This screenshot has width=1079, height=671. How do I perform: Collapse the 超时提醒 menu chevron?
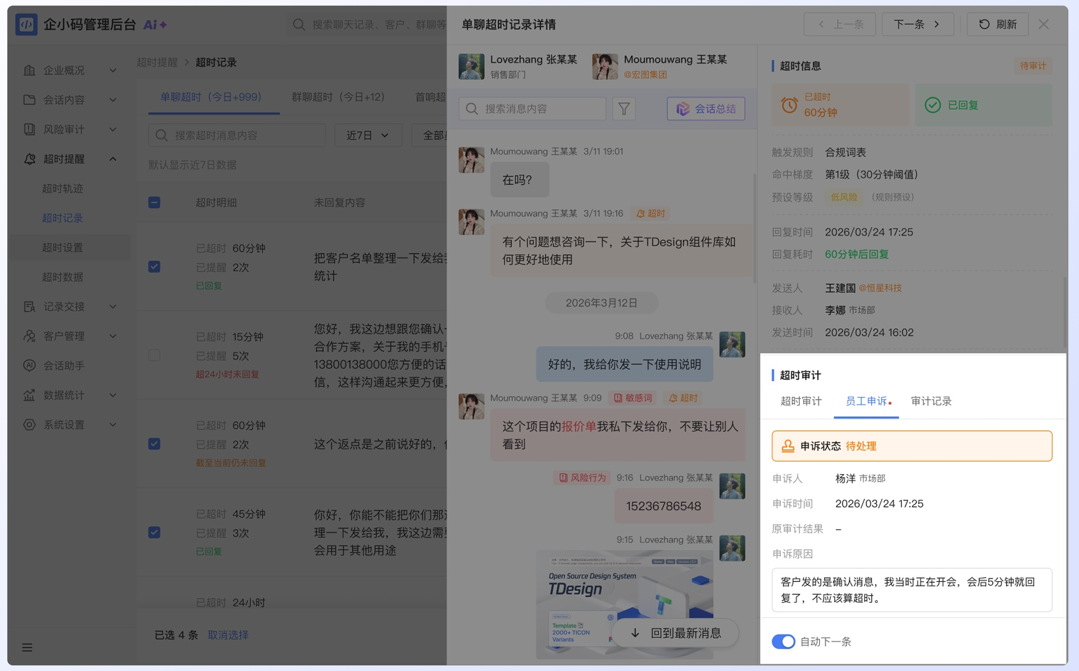113,159
